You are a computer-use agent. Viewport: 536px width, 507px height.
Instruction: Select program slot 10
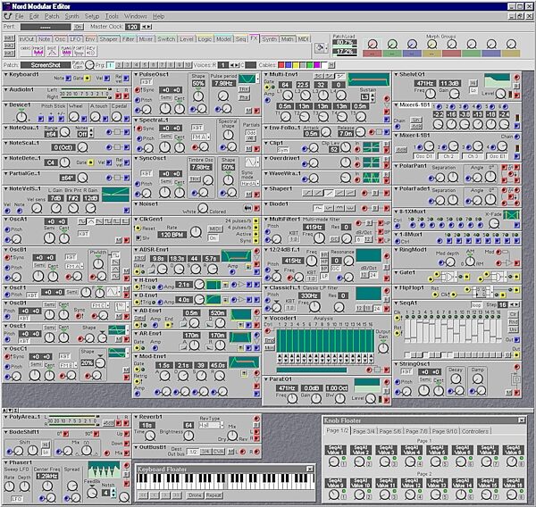(188, 64)
